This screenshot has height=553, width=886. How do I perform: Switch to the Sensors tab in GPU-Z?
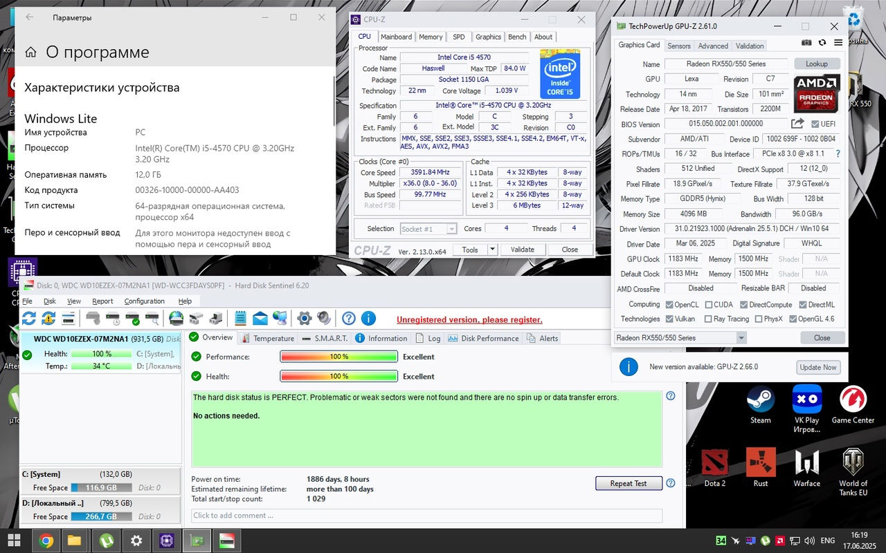(678, 46)
